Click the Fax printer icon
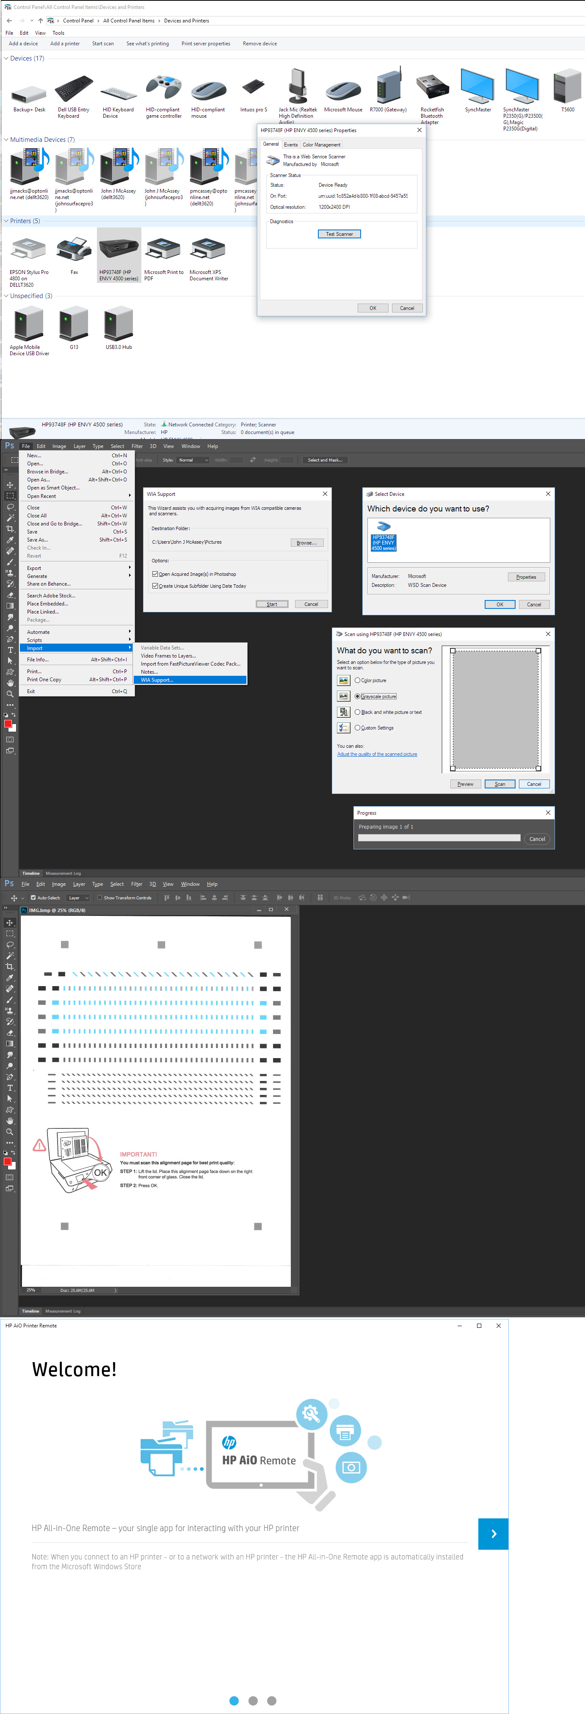The height and width of the screenshot is (1714, 585). click(74, 249)
